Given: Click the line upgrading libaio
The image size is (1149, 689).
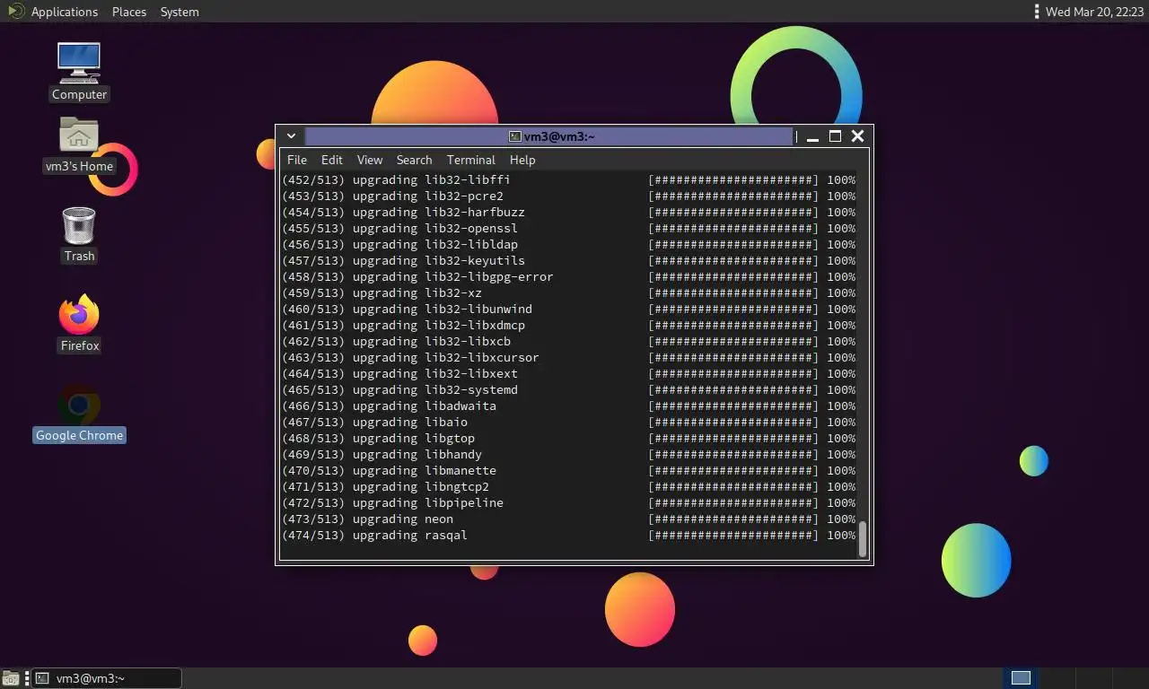Looking at the screenshot, I should (568, 422).
